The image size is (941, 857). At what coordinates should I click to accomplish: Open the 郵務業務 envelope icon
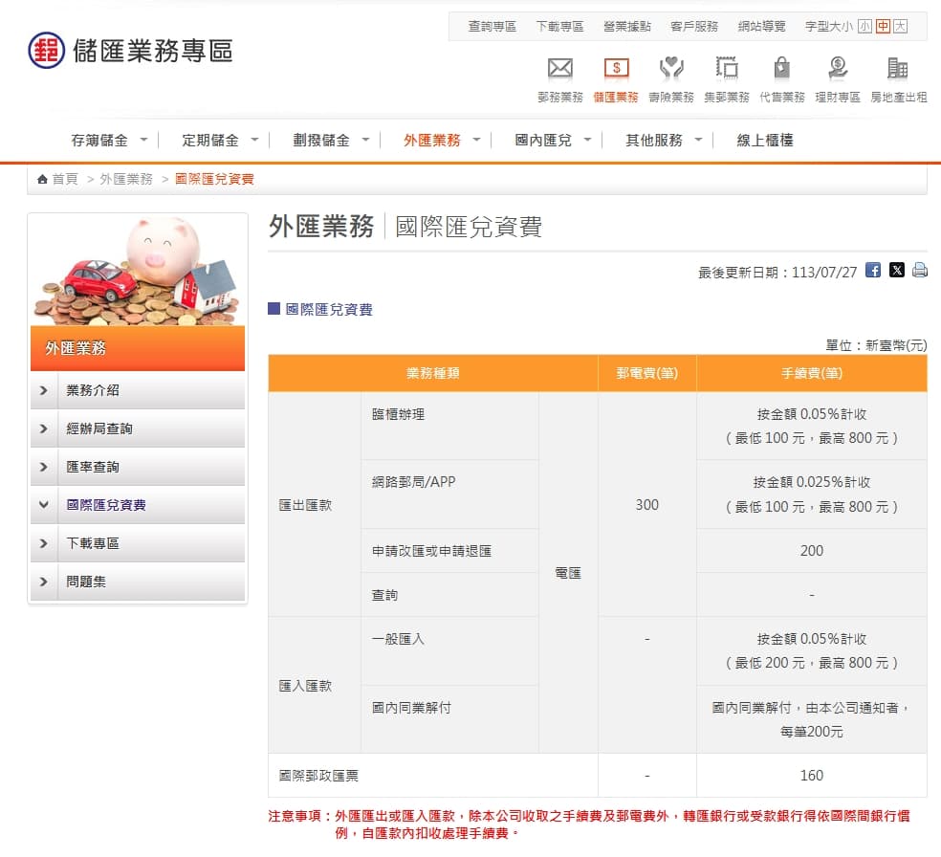pos(560,69)
